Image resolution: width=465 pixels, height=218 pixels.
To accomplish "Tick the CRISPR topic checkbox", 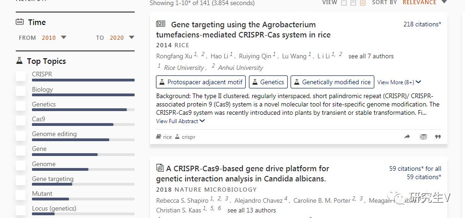I will click(x=21, y=76).
